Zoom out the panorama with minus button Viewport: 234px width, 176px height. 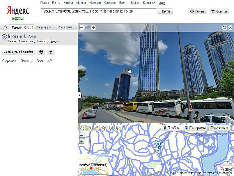pos(81,28)
